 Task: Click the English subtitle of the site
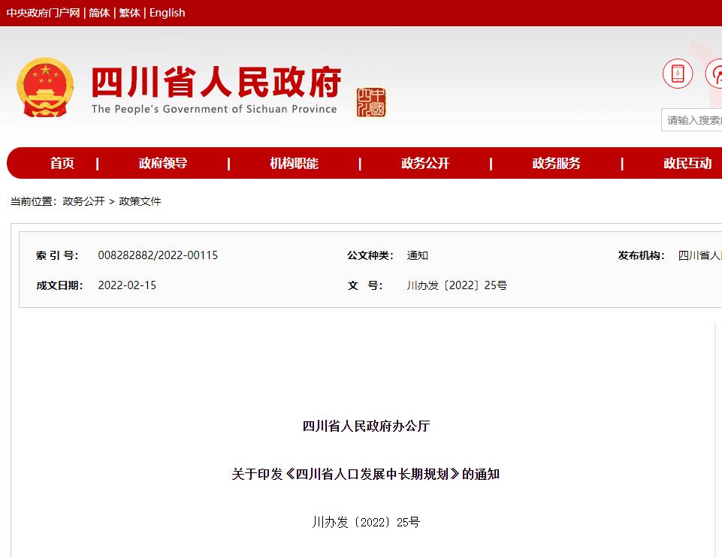(x=214, y=109)
